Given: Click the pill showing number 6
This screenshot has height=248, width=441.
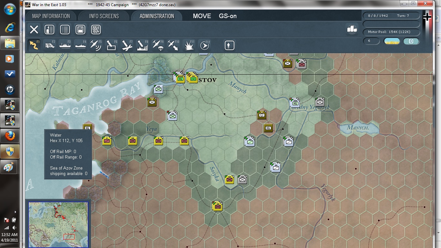Looking at the screenshot, I should tap(372, 41).
